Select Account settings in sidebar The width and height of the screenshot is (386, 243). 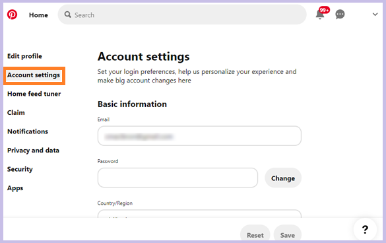pyautogui.click(x=34, y=75)
